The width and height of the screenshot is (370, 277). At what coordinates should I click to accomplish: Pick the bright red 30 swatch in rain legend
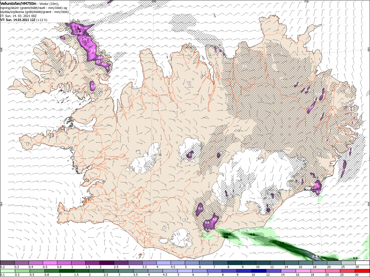point(362,271)
